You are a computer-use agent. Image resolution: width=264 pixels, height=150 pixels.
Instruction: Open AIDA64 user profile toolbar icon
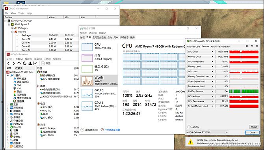click(x=30, y=63)
